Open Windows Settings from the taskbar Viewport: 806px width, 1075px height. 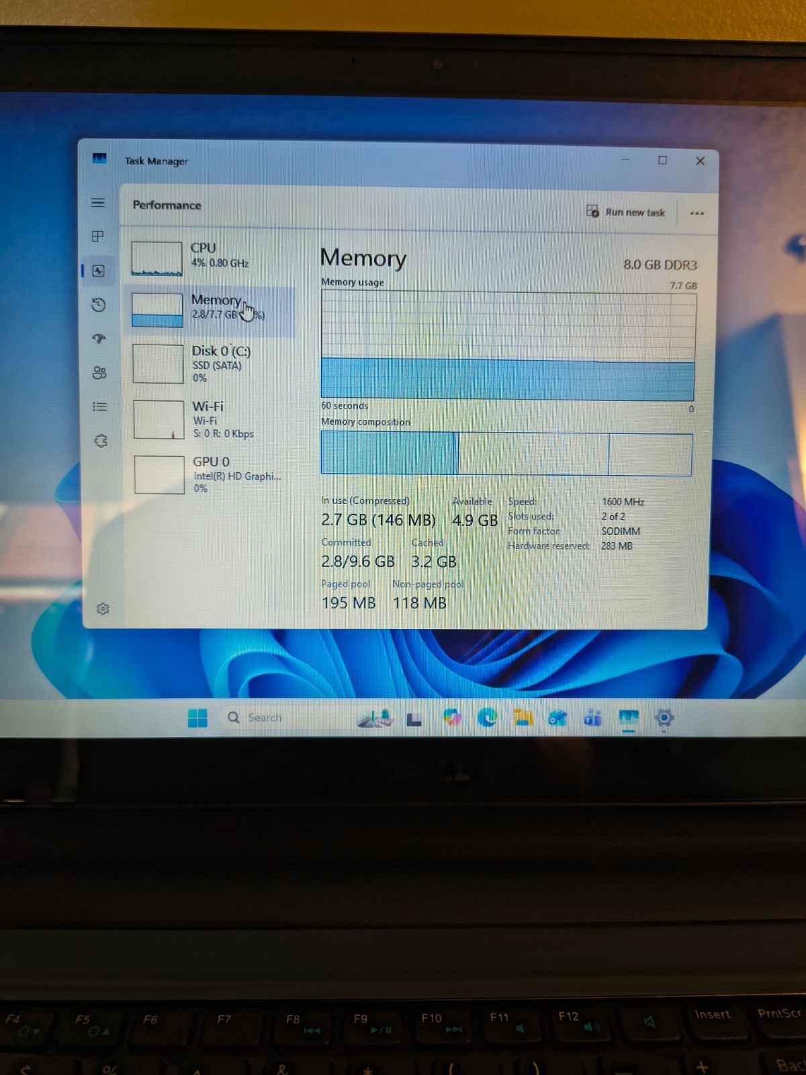664,718
